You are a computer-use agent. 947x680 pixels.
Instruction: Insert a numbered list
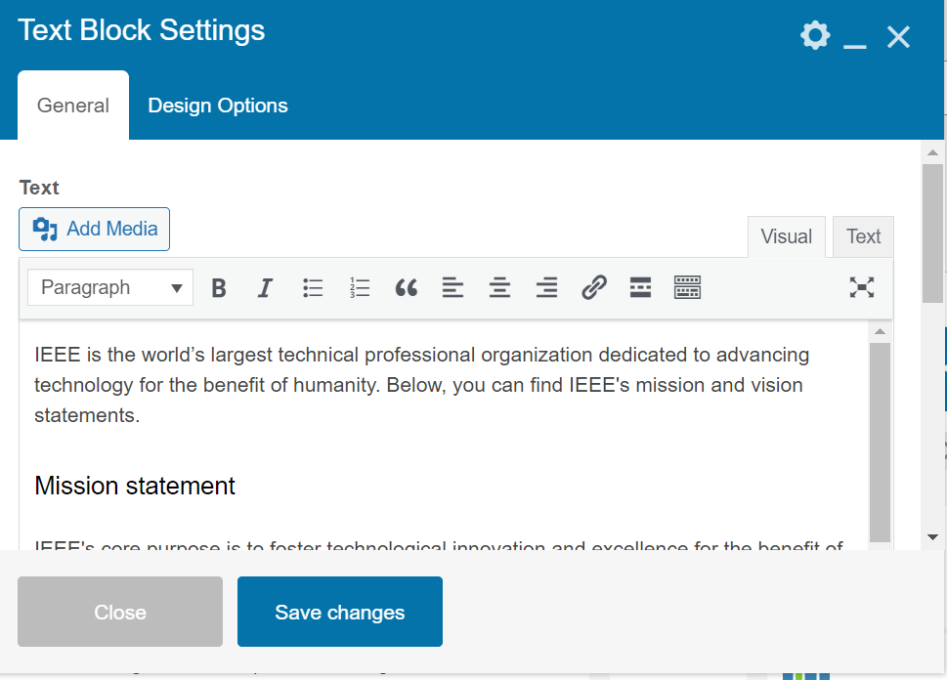coord(359,287)
